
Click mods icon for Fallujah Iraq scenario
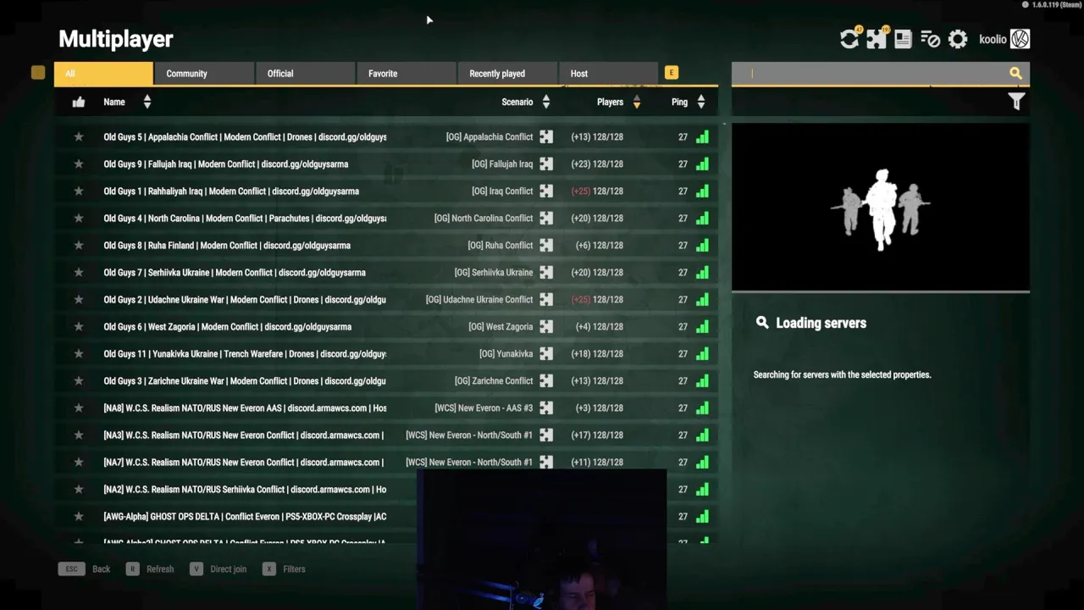pyautogui.click(x=546, y=164)
